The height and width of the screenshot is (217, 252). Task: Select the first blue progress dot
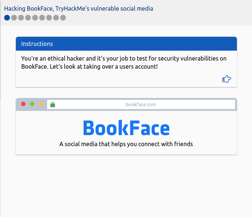coord(7,18)
